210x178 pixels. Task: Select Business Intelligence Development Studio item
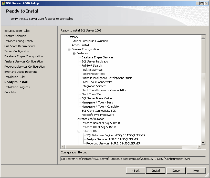107,78
